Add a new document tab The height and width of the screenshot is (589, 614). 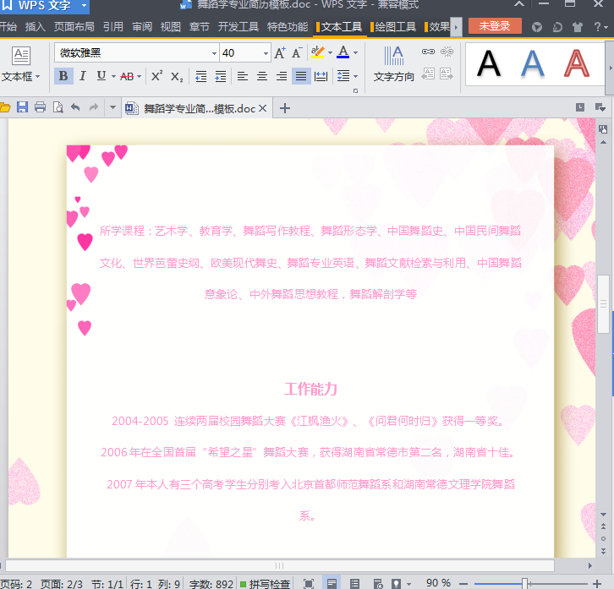coord(285,108)
